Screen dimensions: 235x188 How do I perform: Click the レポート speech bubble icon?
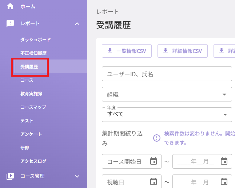pyautogui.click(x=10, y=24)
